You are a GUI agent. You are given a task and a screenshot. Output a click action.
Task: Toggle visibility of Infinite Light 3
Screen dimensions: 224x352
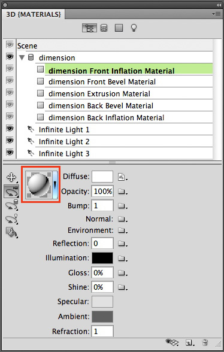[x=10, y=153]
